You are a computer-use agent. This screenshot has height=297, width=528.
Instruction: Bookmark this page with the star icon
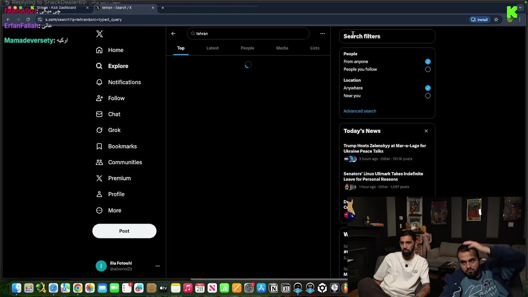click(496, 19)
